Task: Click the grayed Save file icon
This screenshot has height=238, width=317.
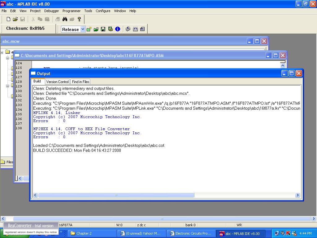Action: point(23,19)
